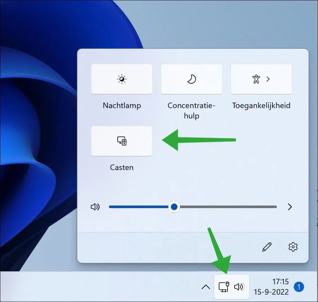This screenshot has height=302, width=318.
Task: Open Settings via the gear icon
Action: coord(293,247)
